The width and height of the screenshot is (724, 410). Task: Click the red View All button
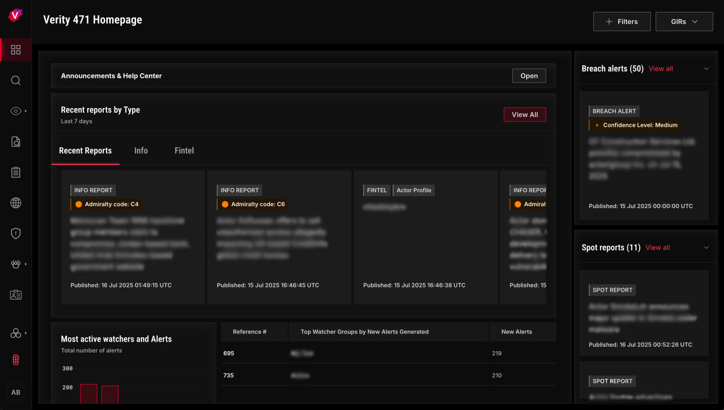525,115
